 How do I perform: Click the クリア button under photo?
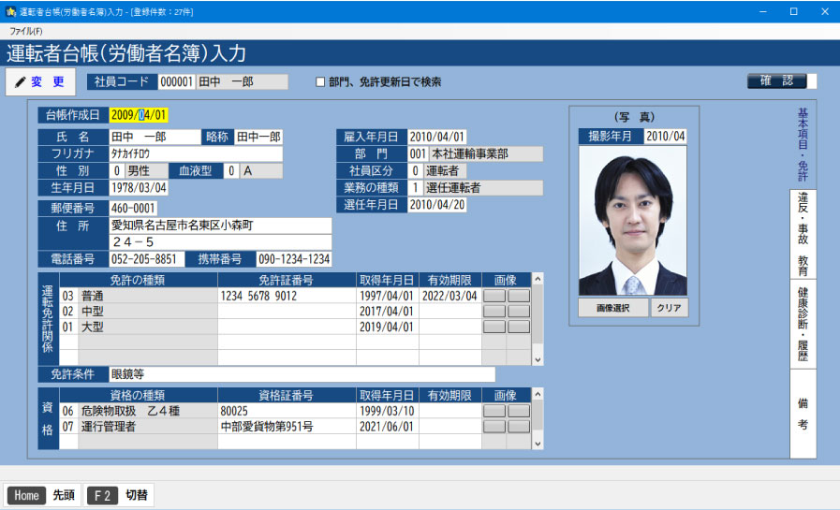pos(669,308)
